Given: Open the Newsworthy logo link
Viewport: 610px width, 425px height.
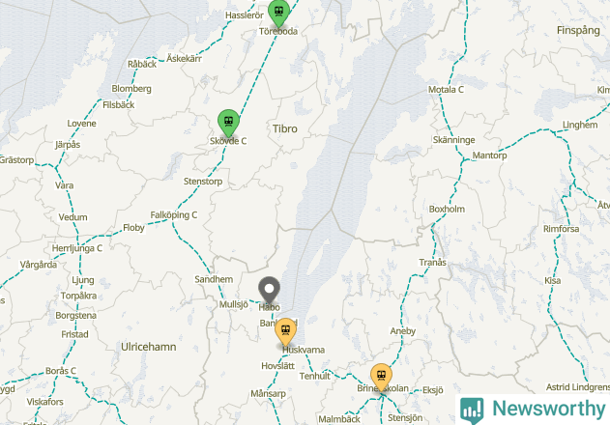Looking at the screenshot, I should (x=533, y=410).
